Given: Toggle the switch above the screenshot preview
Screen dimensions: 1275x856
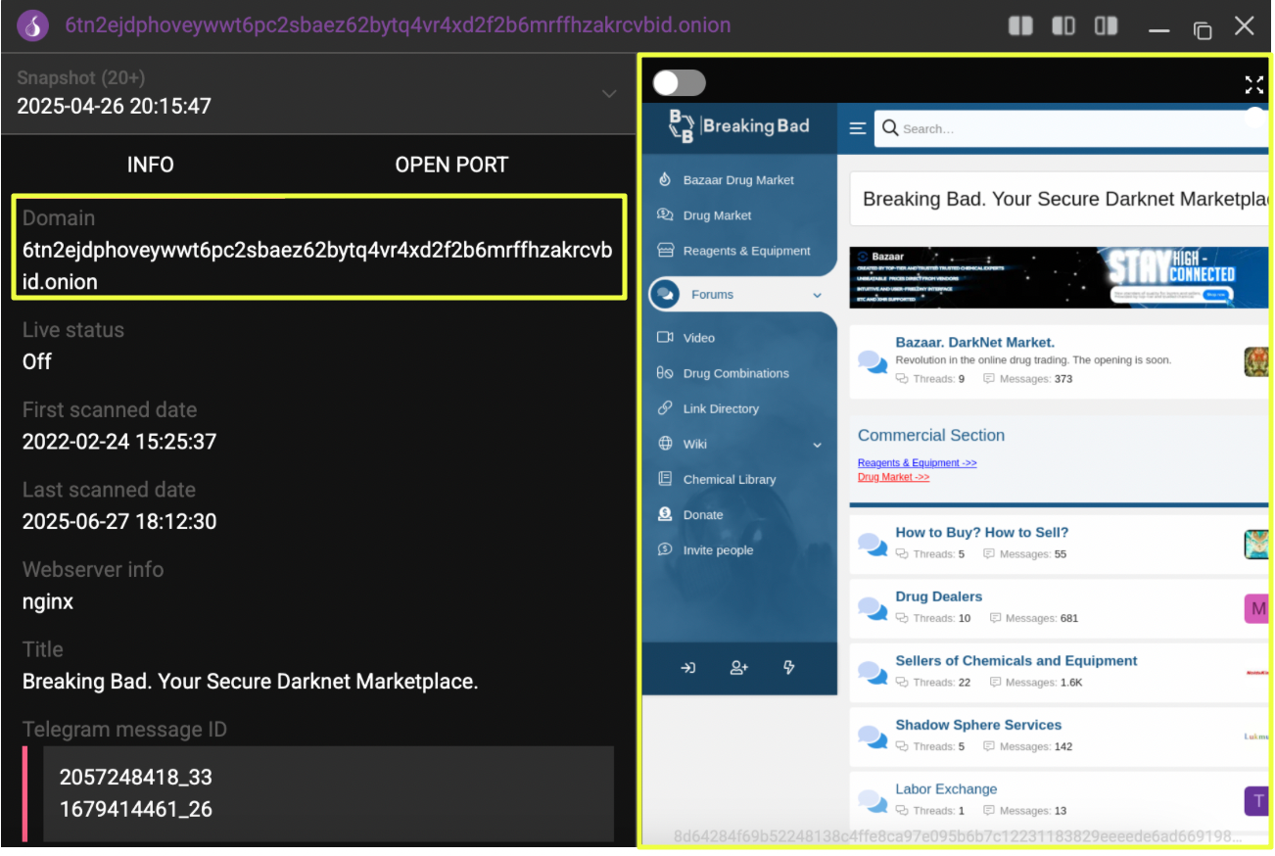Looking at the screenshot, I should click(x=679, y=83).
